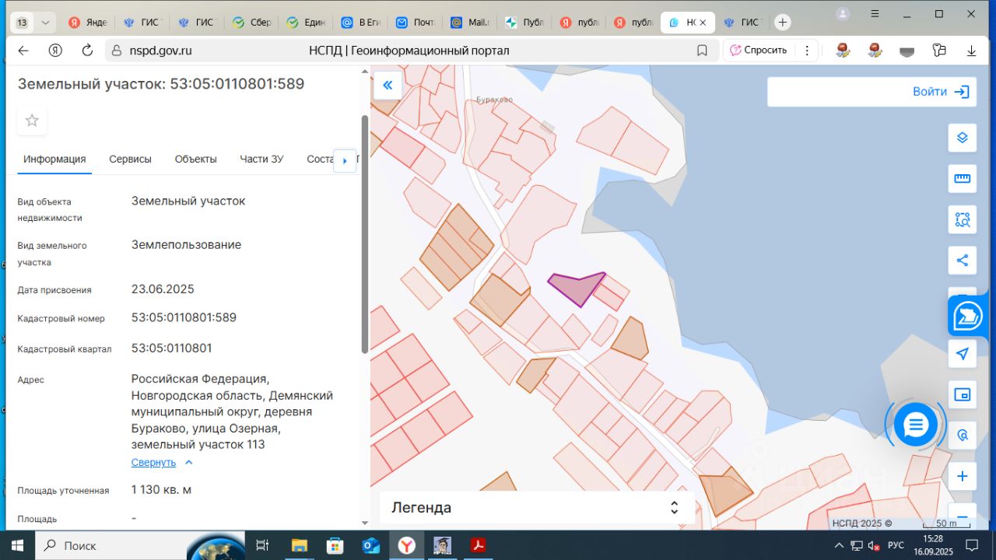
Task: Collapse the left info panel
Action: click(388, 86)
